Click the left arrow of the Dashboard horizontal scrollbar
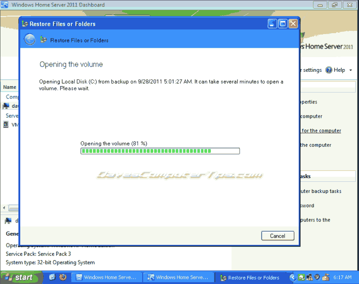This screenshot has width=359, height=284. [4, 208]
